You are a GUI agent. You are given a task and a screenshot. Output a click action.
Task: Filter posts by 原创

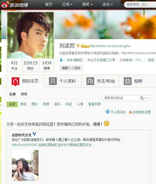(x=23, y=104)
